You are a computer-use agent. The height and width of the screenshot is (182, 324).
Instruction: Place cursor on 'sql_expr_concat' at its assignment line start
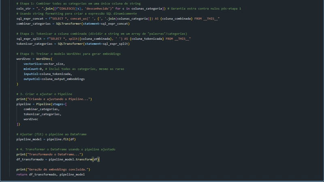pos(30,19)
